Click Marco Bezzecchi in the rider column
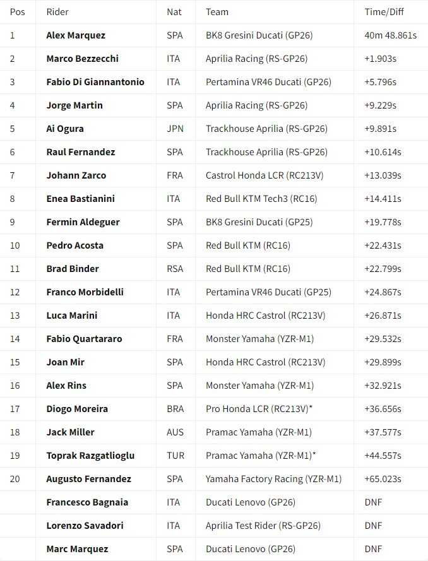The width and height of the screenshot is (428, 561). 82,59
